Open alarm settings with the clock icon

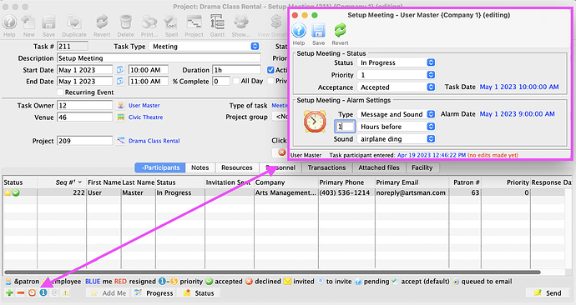pos(32,292)
